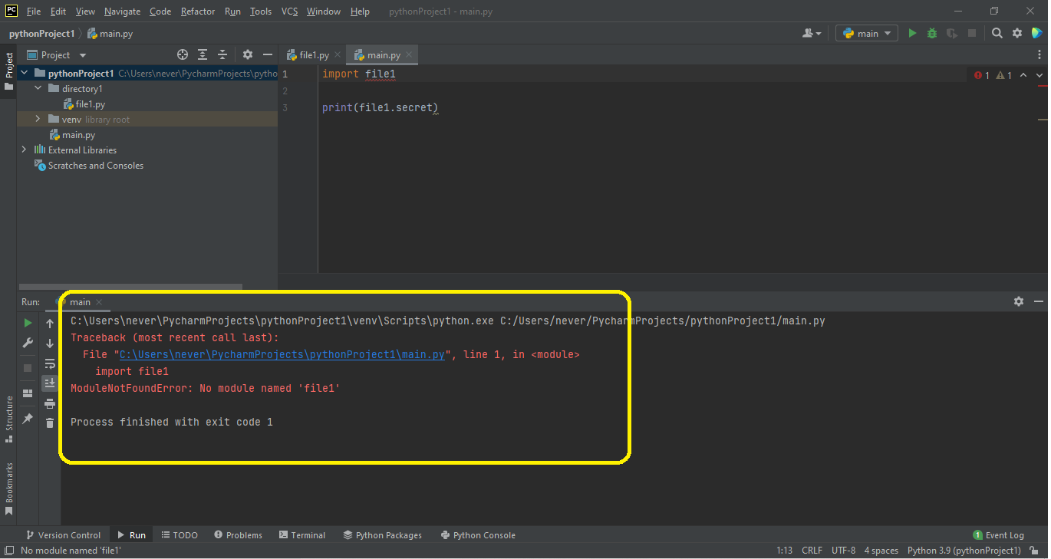The width and height of the screenshot is (1051, 559).
Task: Open IDE Settings via the gear icon
Action: pyautogui.click(x=1018, y=33)
